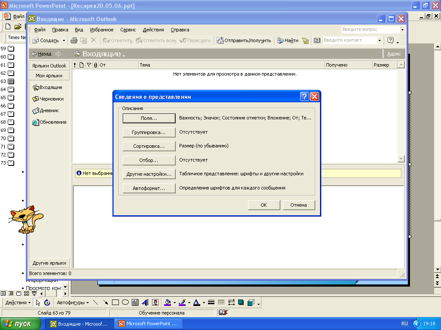The height and width of the screenshot is (330, 441).
Task: Select the Line drawing tool in PowerPoint
Action: coord(96,302)
